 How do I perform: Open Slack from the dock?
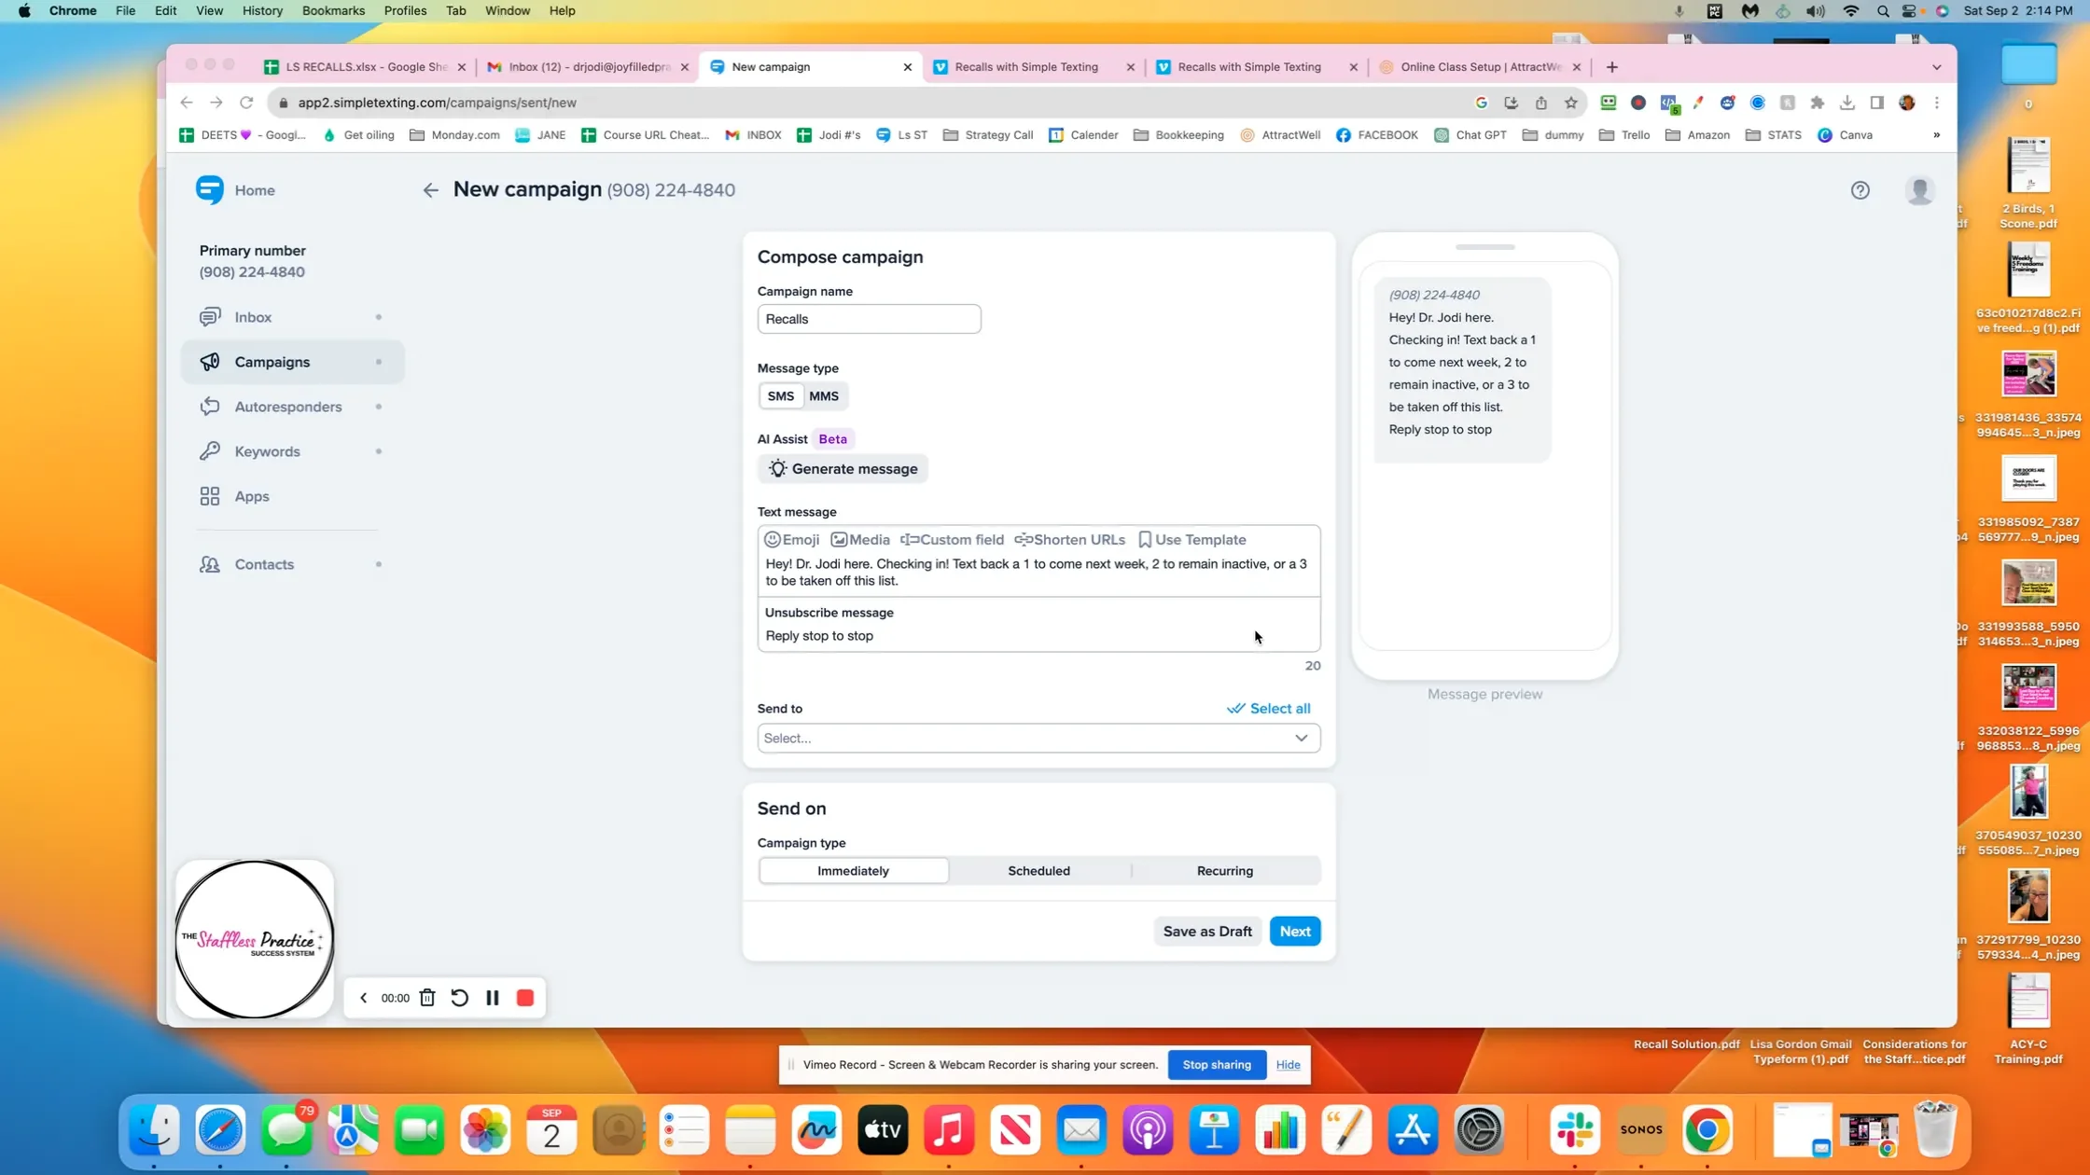click(1574, 1130)
